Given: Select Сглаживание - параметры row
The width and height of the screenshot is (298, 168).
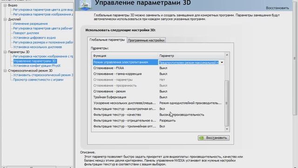Looking at the screenshot, I should [158, 80].
